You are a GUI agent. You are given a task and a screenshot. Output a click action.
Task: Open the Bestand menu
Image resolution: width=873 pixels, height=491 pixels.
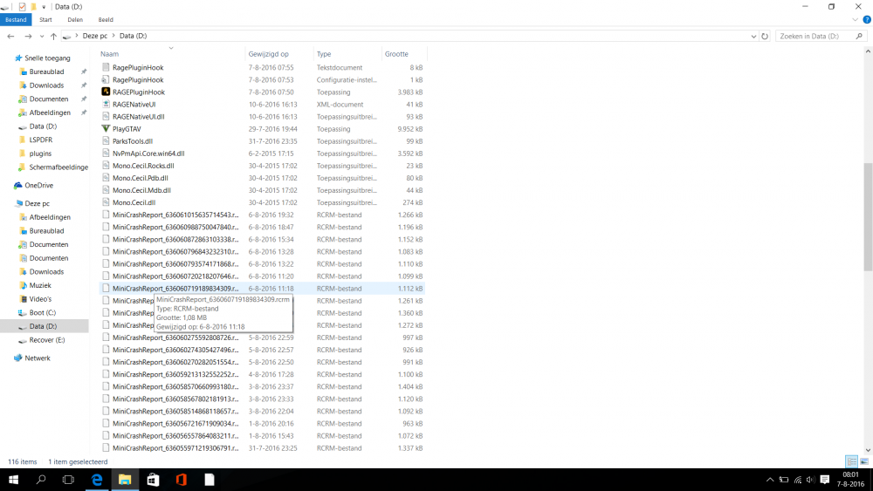(x=16, y=19)
